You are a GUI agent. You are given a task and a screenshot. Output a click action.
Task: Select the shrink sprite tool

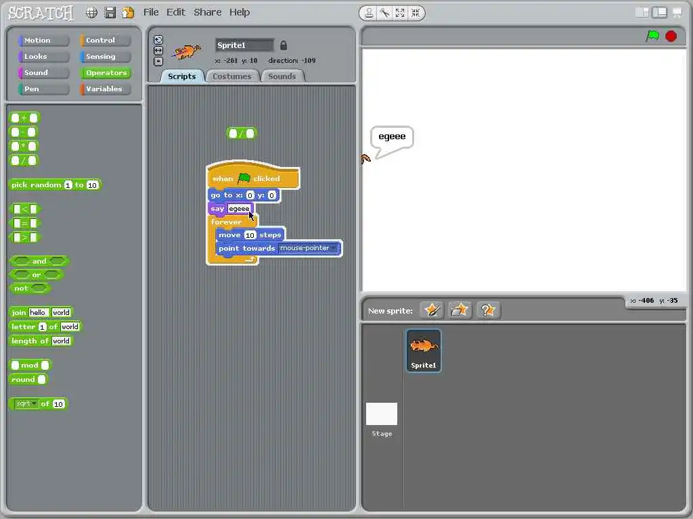(416, 14)
